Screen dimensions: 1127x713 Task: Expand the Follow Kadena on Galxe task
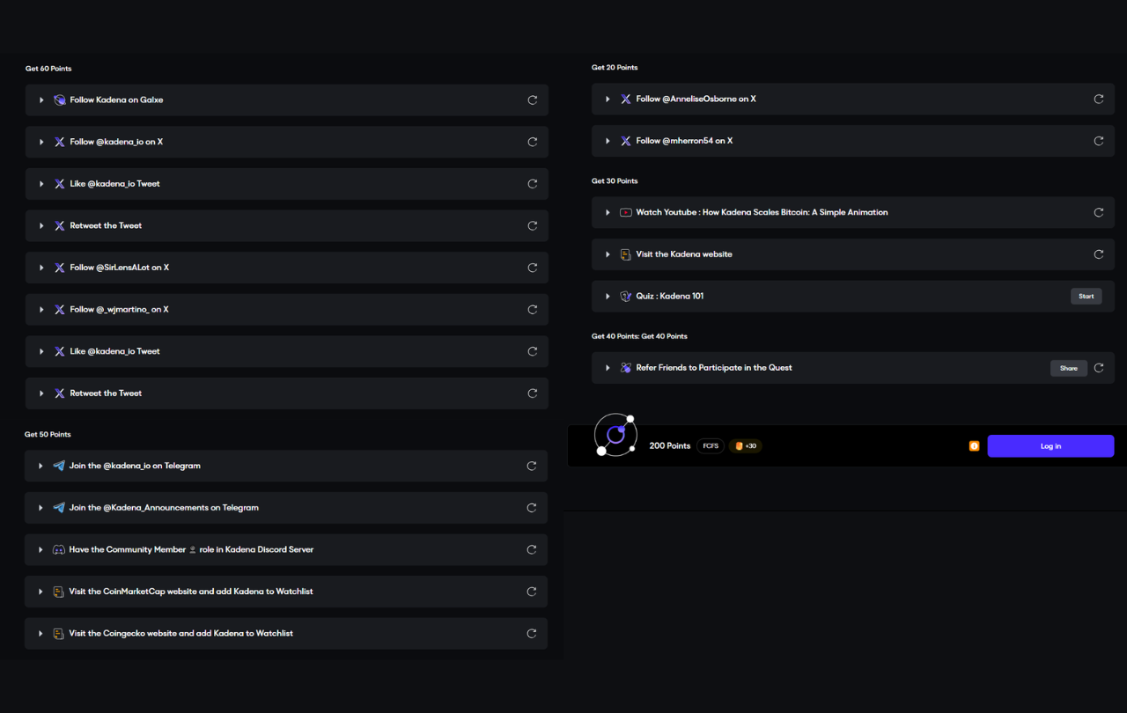(x=41, y=100)
